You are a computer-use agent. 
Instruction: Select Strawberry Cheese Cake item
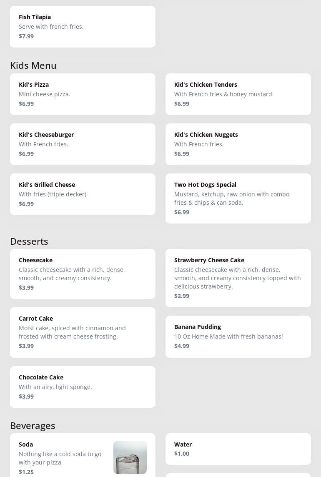(238, 278)
